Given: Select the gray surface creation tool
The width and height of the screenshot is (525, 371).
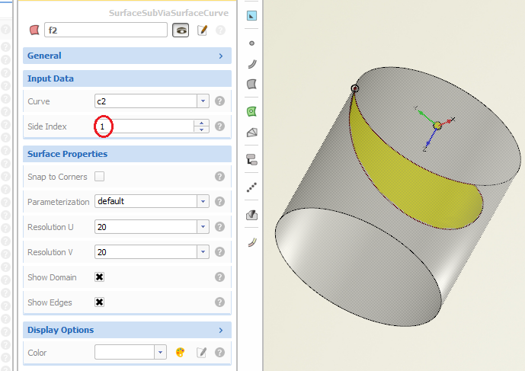Looking at the screenshot, I should [x=251, y=84].
